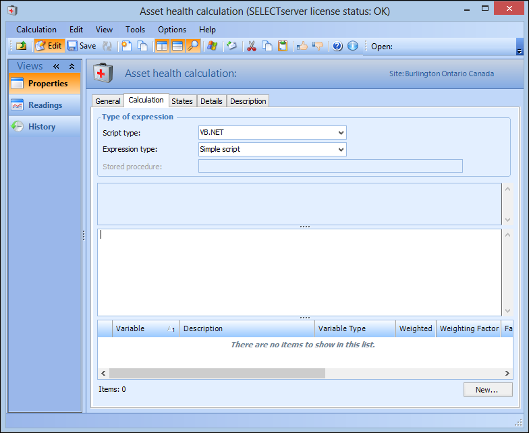This screenshot has width=529, height=433.
Task: Click the horizontal scrollbar of variables list
Action: tap(216, 373)
